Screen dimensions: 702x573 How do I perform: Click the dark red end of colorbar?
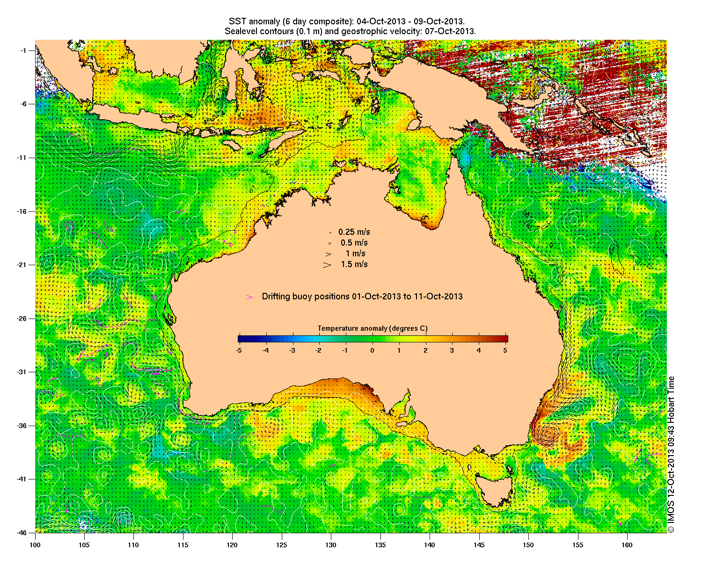pyautogui.click(x=505, y=339)
